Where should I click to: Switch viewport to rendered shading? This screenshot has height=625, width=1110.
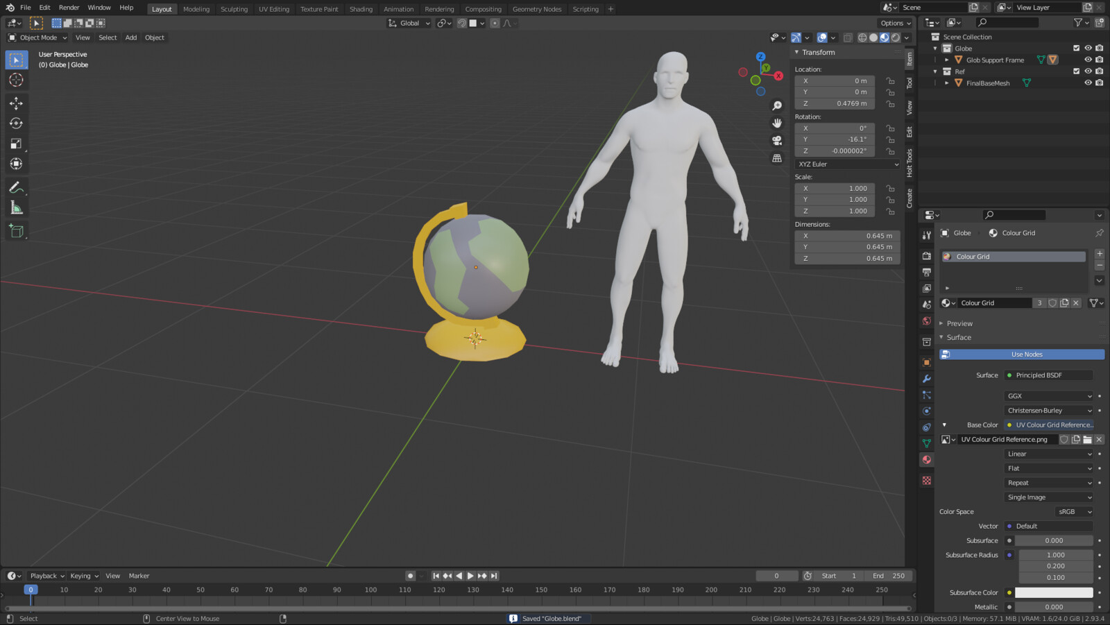tap(896, 37)
